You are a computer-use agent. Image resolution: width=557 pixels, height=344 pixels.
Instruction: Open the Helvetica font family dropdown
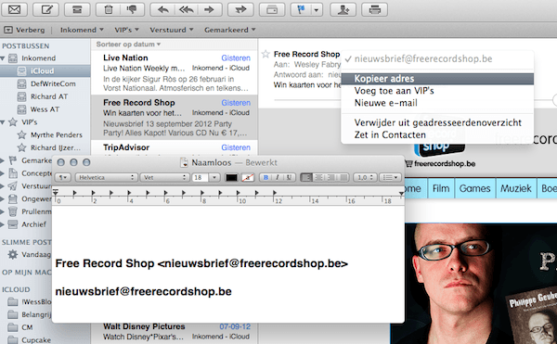pos(107,177)
